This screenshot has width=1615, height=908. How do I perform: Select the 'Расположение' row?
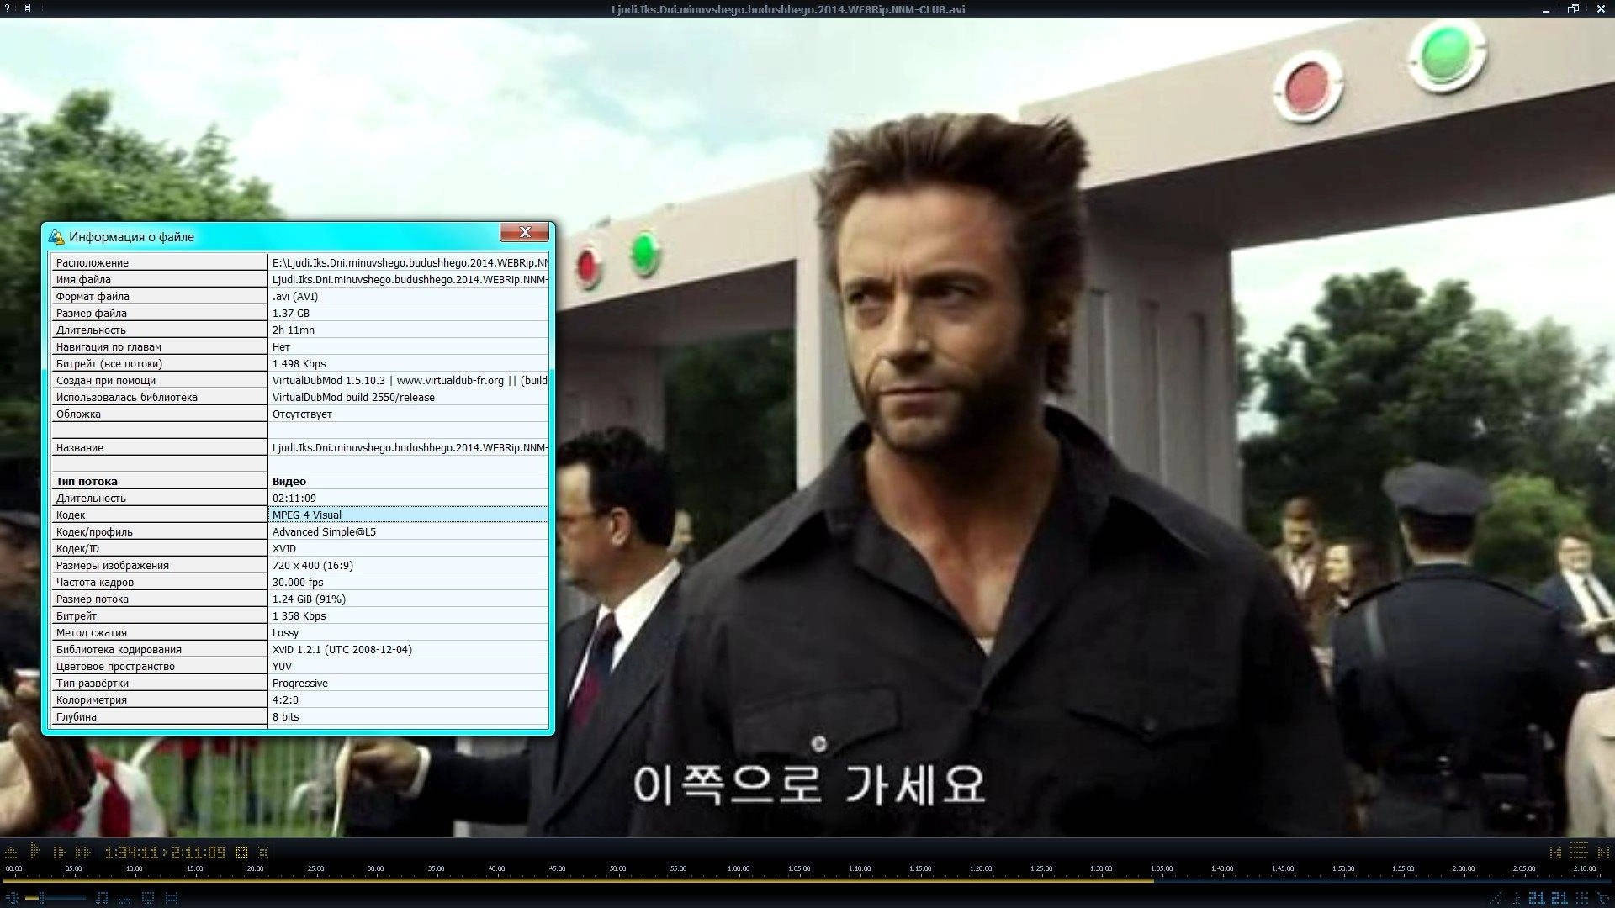point(300,262)
